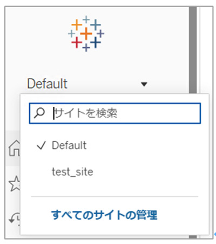Click the vertical gray scrollbar

pyautogui.click(x=193, y=50)
